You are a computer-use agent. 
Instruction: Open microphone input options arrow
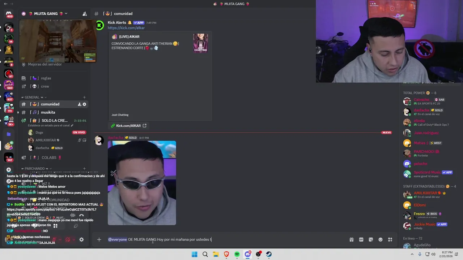[x=60, y=239]
